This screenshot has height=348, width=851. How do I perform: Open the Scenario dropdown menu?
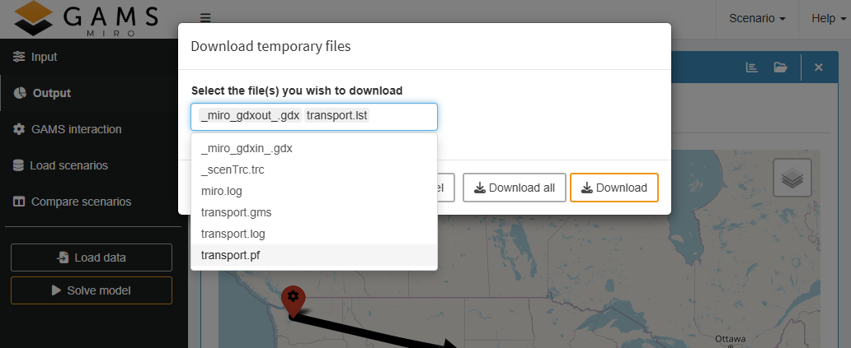coord(756,18)
